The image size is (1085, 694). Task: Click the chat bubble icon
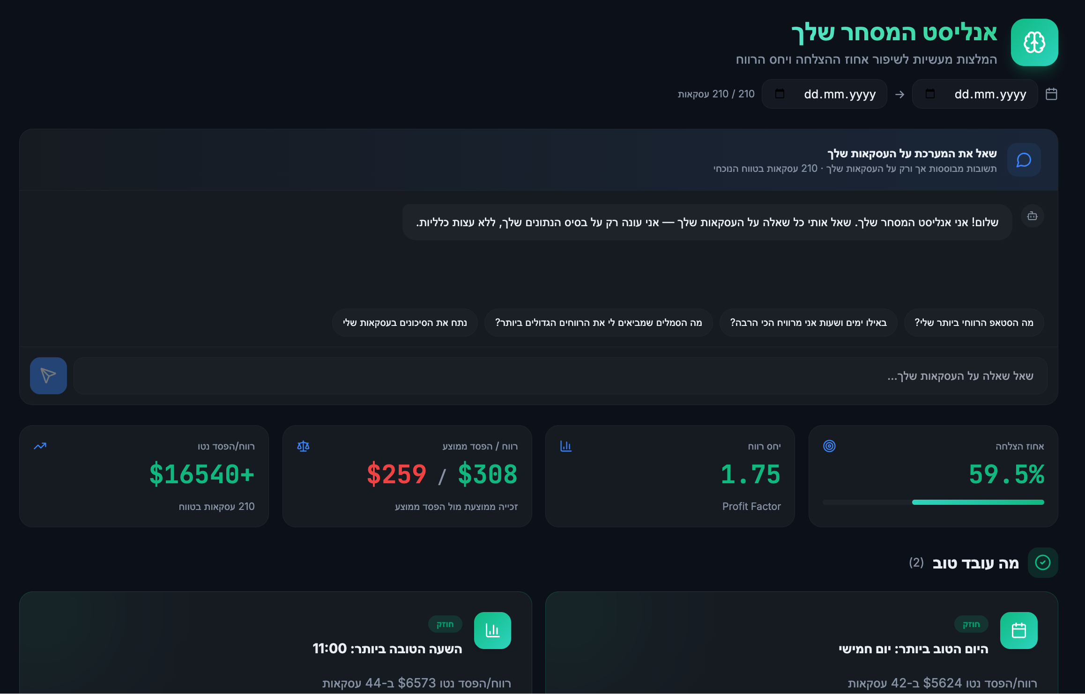(x=1024, y=160)
